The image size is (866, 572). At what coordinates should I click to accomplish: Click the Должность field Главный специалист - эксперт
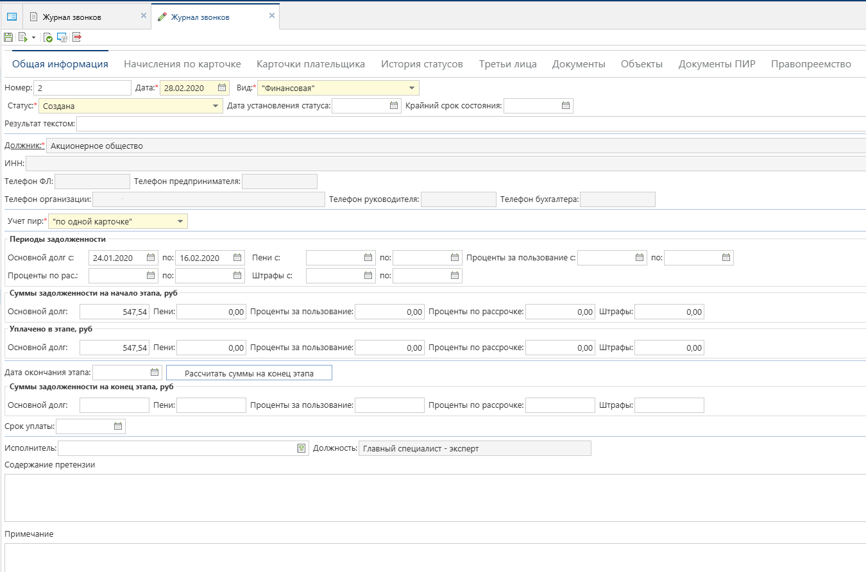[475, 448]
